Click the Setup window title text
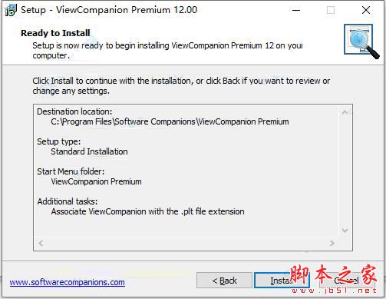Viewport: 386px width, 299px height. click(x=109, y=10)
